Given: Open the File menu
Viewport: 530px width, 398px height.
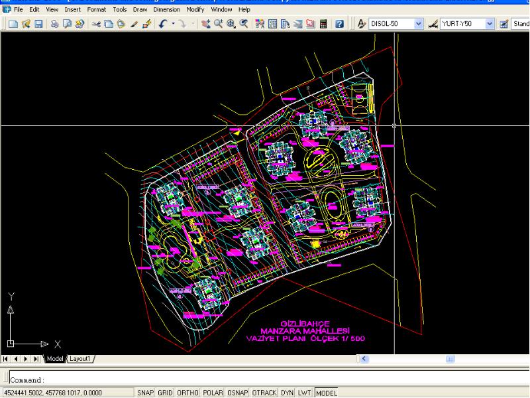Looking at the screenshot, I should (19, 9).
